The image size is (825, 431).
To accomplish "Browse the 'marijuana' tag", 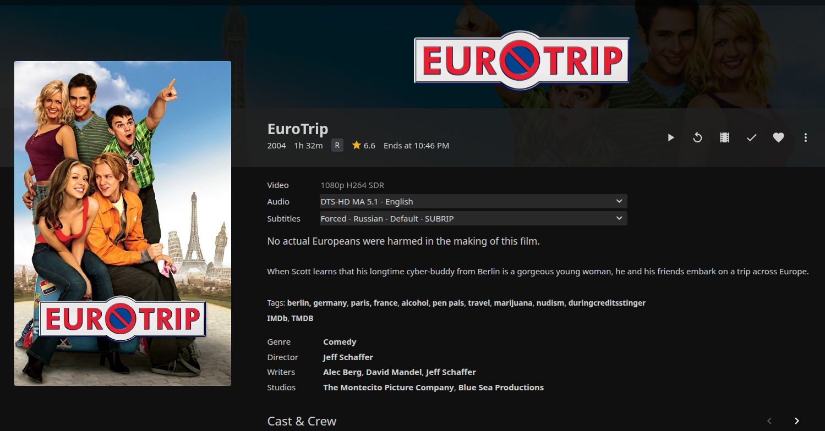I will [x=513, y=303].
